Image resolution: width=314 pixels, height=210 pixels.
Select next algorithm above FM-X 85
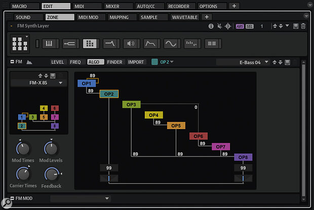coord(46,75)
